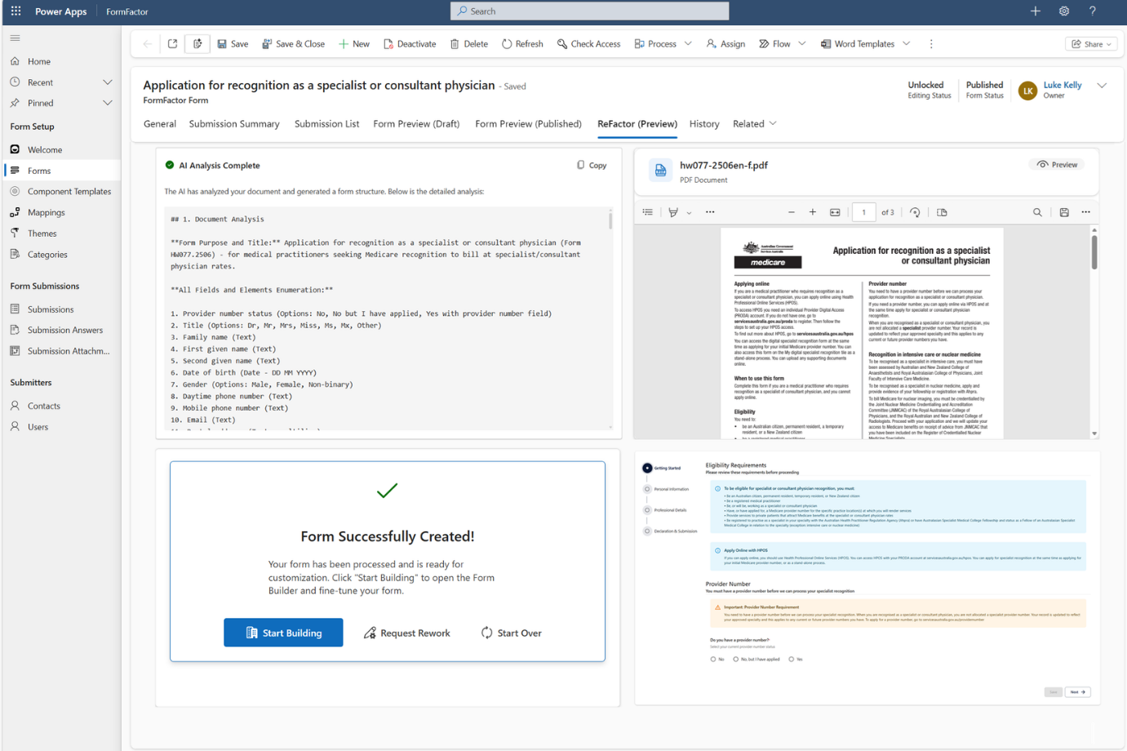Screen dimensions: 1127x751
Task: Click the top Search box
Action: pos(589,11)
